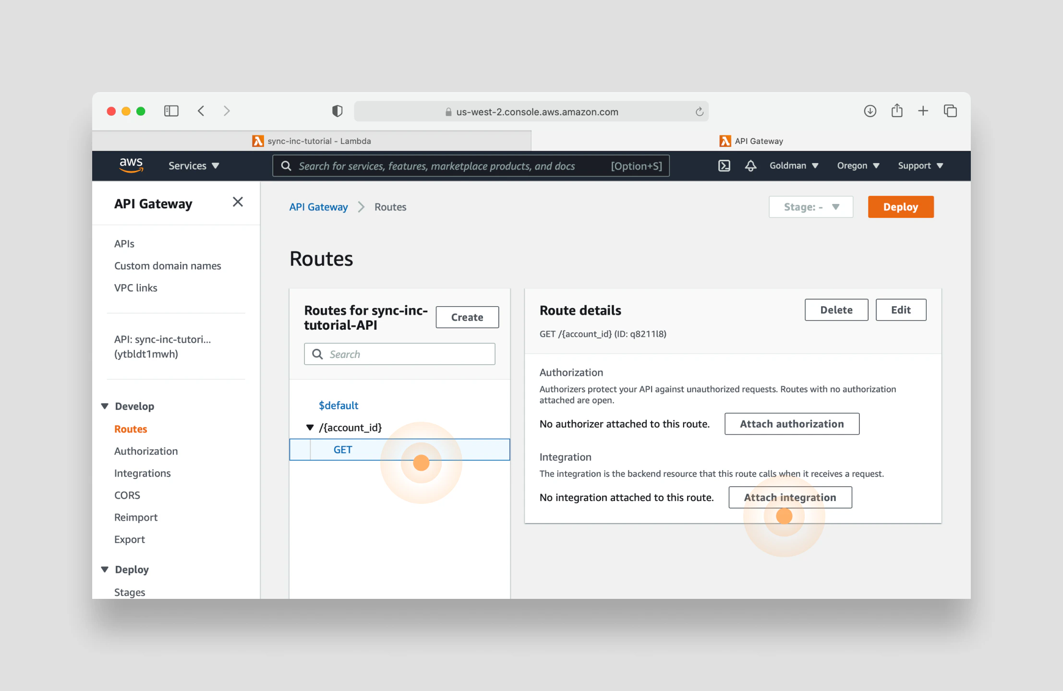
Task: Open the Goldman account dropdown
Action: [794, 166]
